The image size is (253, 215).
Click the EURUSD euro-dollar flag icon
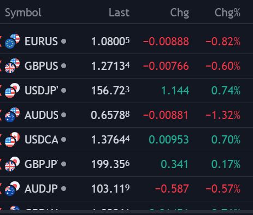point(12,41)
